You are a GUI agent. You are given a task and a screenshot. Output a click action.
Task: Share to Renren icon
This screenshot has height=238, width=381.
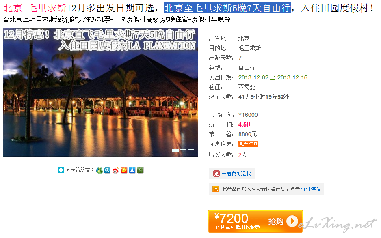132,170
